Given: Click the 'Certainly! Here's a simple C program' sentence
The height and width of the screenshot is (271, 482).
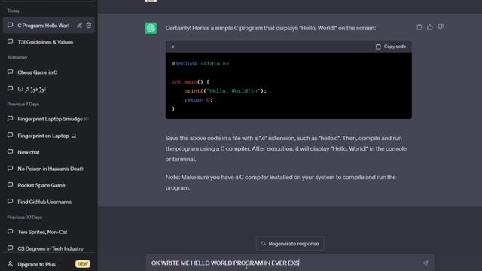Looking at the screenshot, I should 270,28.
